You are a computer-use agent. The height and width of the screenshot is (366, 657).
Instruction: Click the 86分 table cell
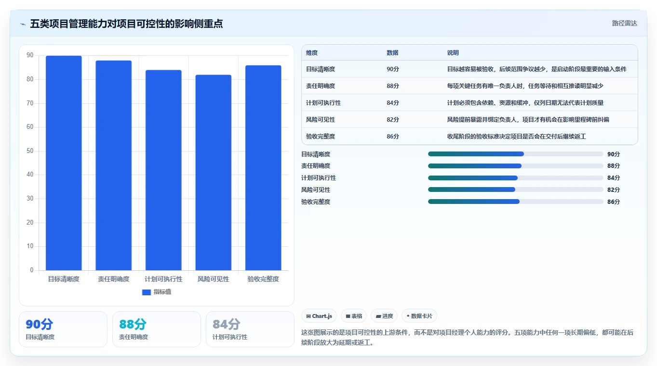[393, 137]
